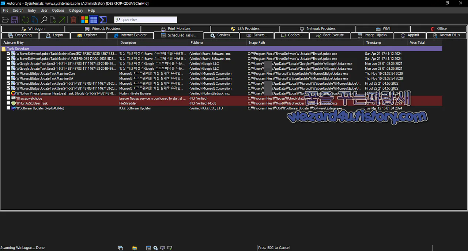468x251 pixels.
Task: Enable the RunAsStdUser Task checkbox
Action: click(8, 103)
